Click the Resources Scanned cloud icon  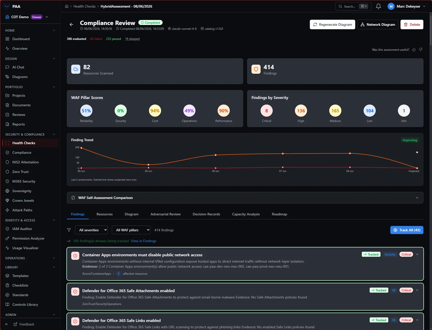[x=76, y=69]
